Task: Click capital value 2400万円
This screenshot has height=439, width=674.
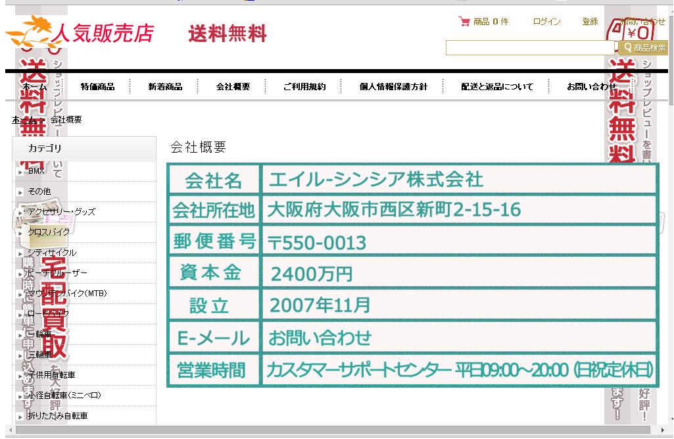Action: pyautogui.click(x=312, y=274)
